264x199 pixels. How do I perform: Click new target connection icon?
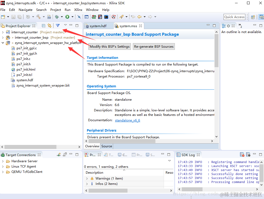(x=59, y=155)
